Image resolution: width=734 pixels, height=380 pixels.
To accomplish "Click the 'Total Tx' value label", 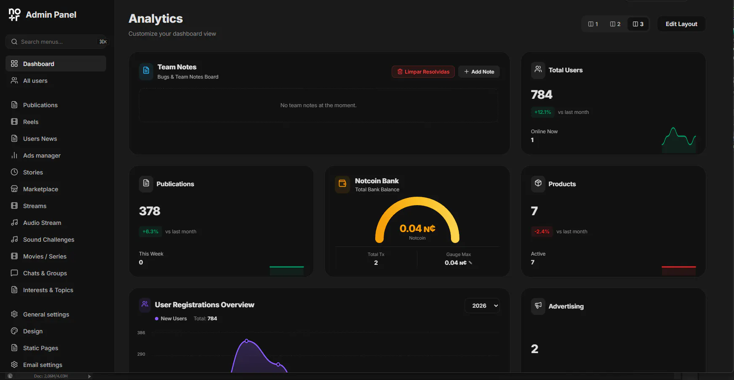I will 376,254.
